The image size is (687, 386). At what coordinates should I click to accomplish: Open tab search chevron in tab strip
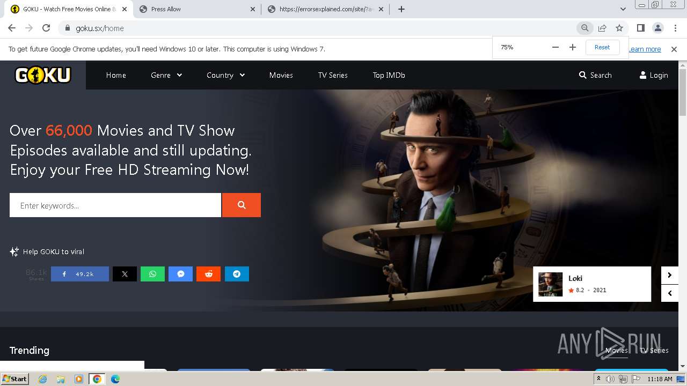tap(623, 9)
